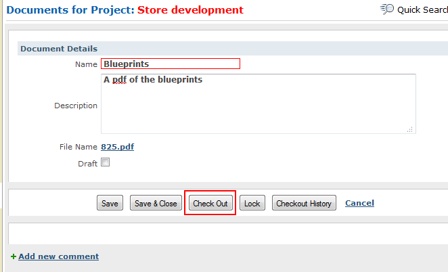
Task: Lock the document using the Lock button
Action: click(x=252, y=203)
